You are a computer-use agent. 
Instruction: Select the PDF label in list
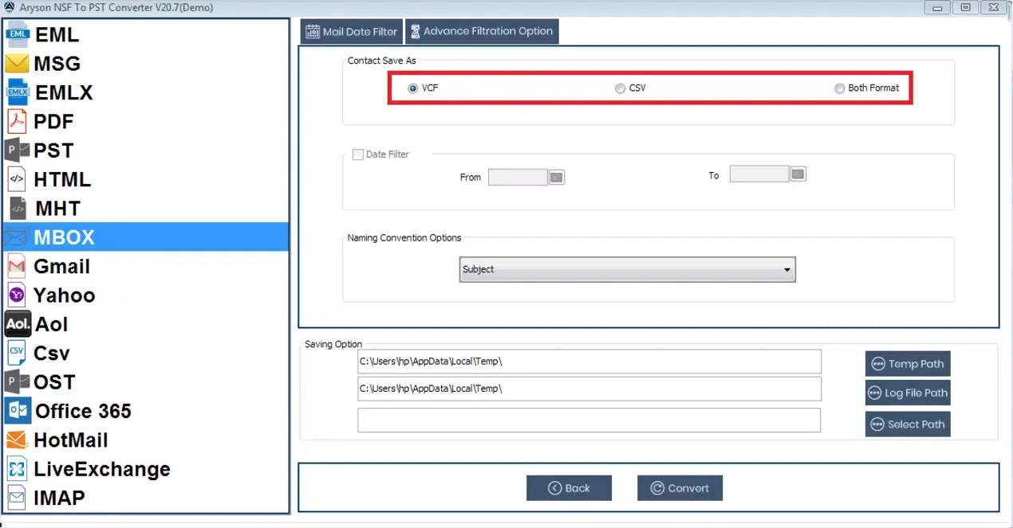tap(53, 122)
